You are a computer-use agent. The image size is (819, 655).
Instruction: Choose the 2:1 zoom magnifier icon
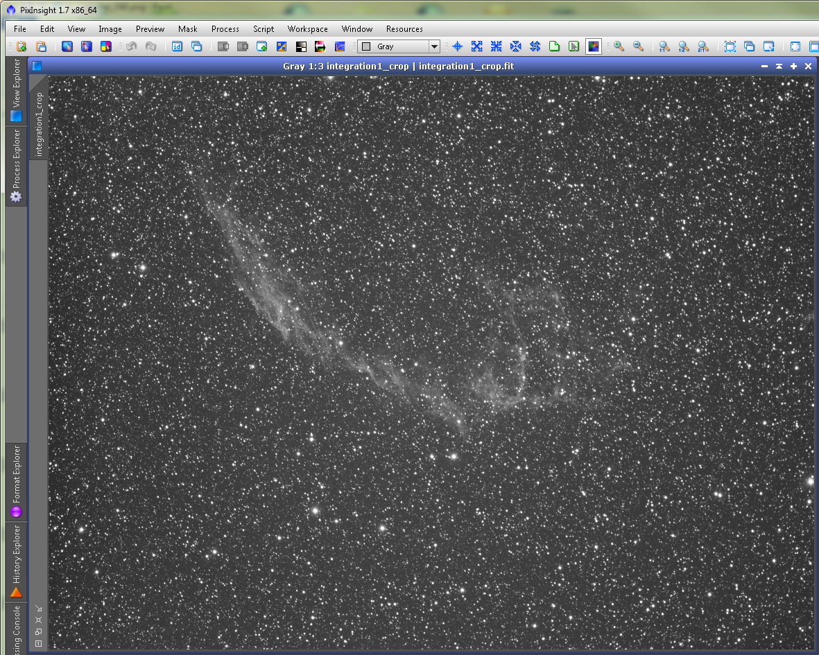click(703, 46)
